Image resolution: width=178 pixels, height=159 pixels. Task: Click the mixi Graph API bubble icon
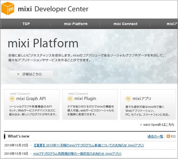click(12, 99)
